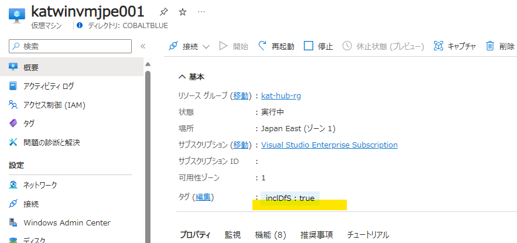The height and width of the screenshot is (243, 517).
Task: Open the 接続 dropdown arrow
Action: click(x=206, y=46)
